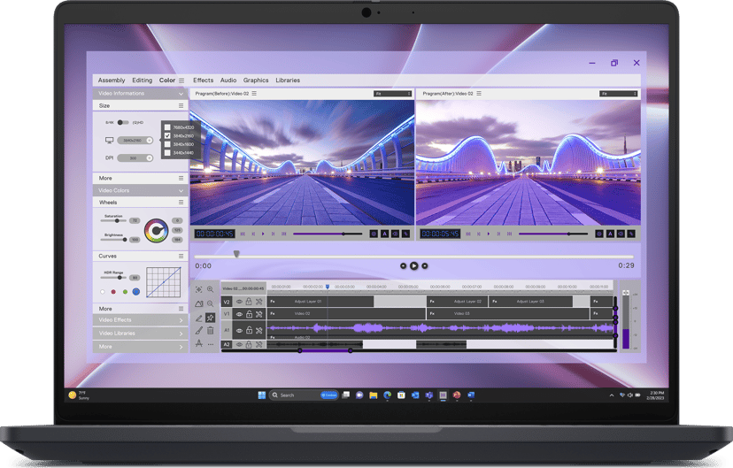Collapse the Video Colors section
This screenshot has width=733, height=468.
pyautogui.click(x=181, y=190)
